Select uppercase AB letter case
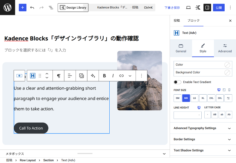236x163 pixels. (x=214, y=115)
